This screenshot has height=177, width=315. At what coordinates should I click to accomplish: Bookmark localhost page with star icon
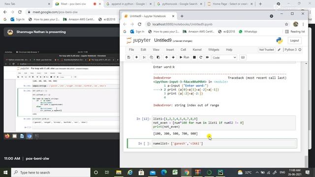286,24
